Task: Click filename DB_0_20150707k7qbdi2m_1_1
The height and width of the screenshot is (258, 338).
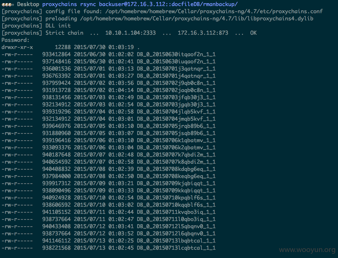Action: click(176, 155)
